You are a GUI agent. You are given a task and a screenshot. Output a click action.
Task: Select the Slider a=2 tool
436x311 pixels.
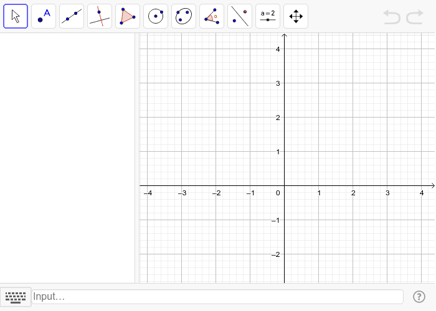[x=268, y=16]
